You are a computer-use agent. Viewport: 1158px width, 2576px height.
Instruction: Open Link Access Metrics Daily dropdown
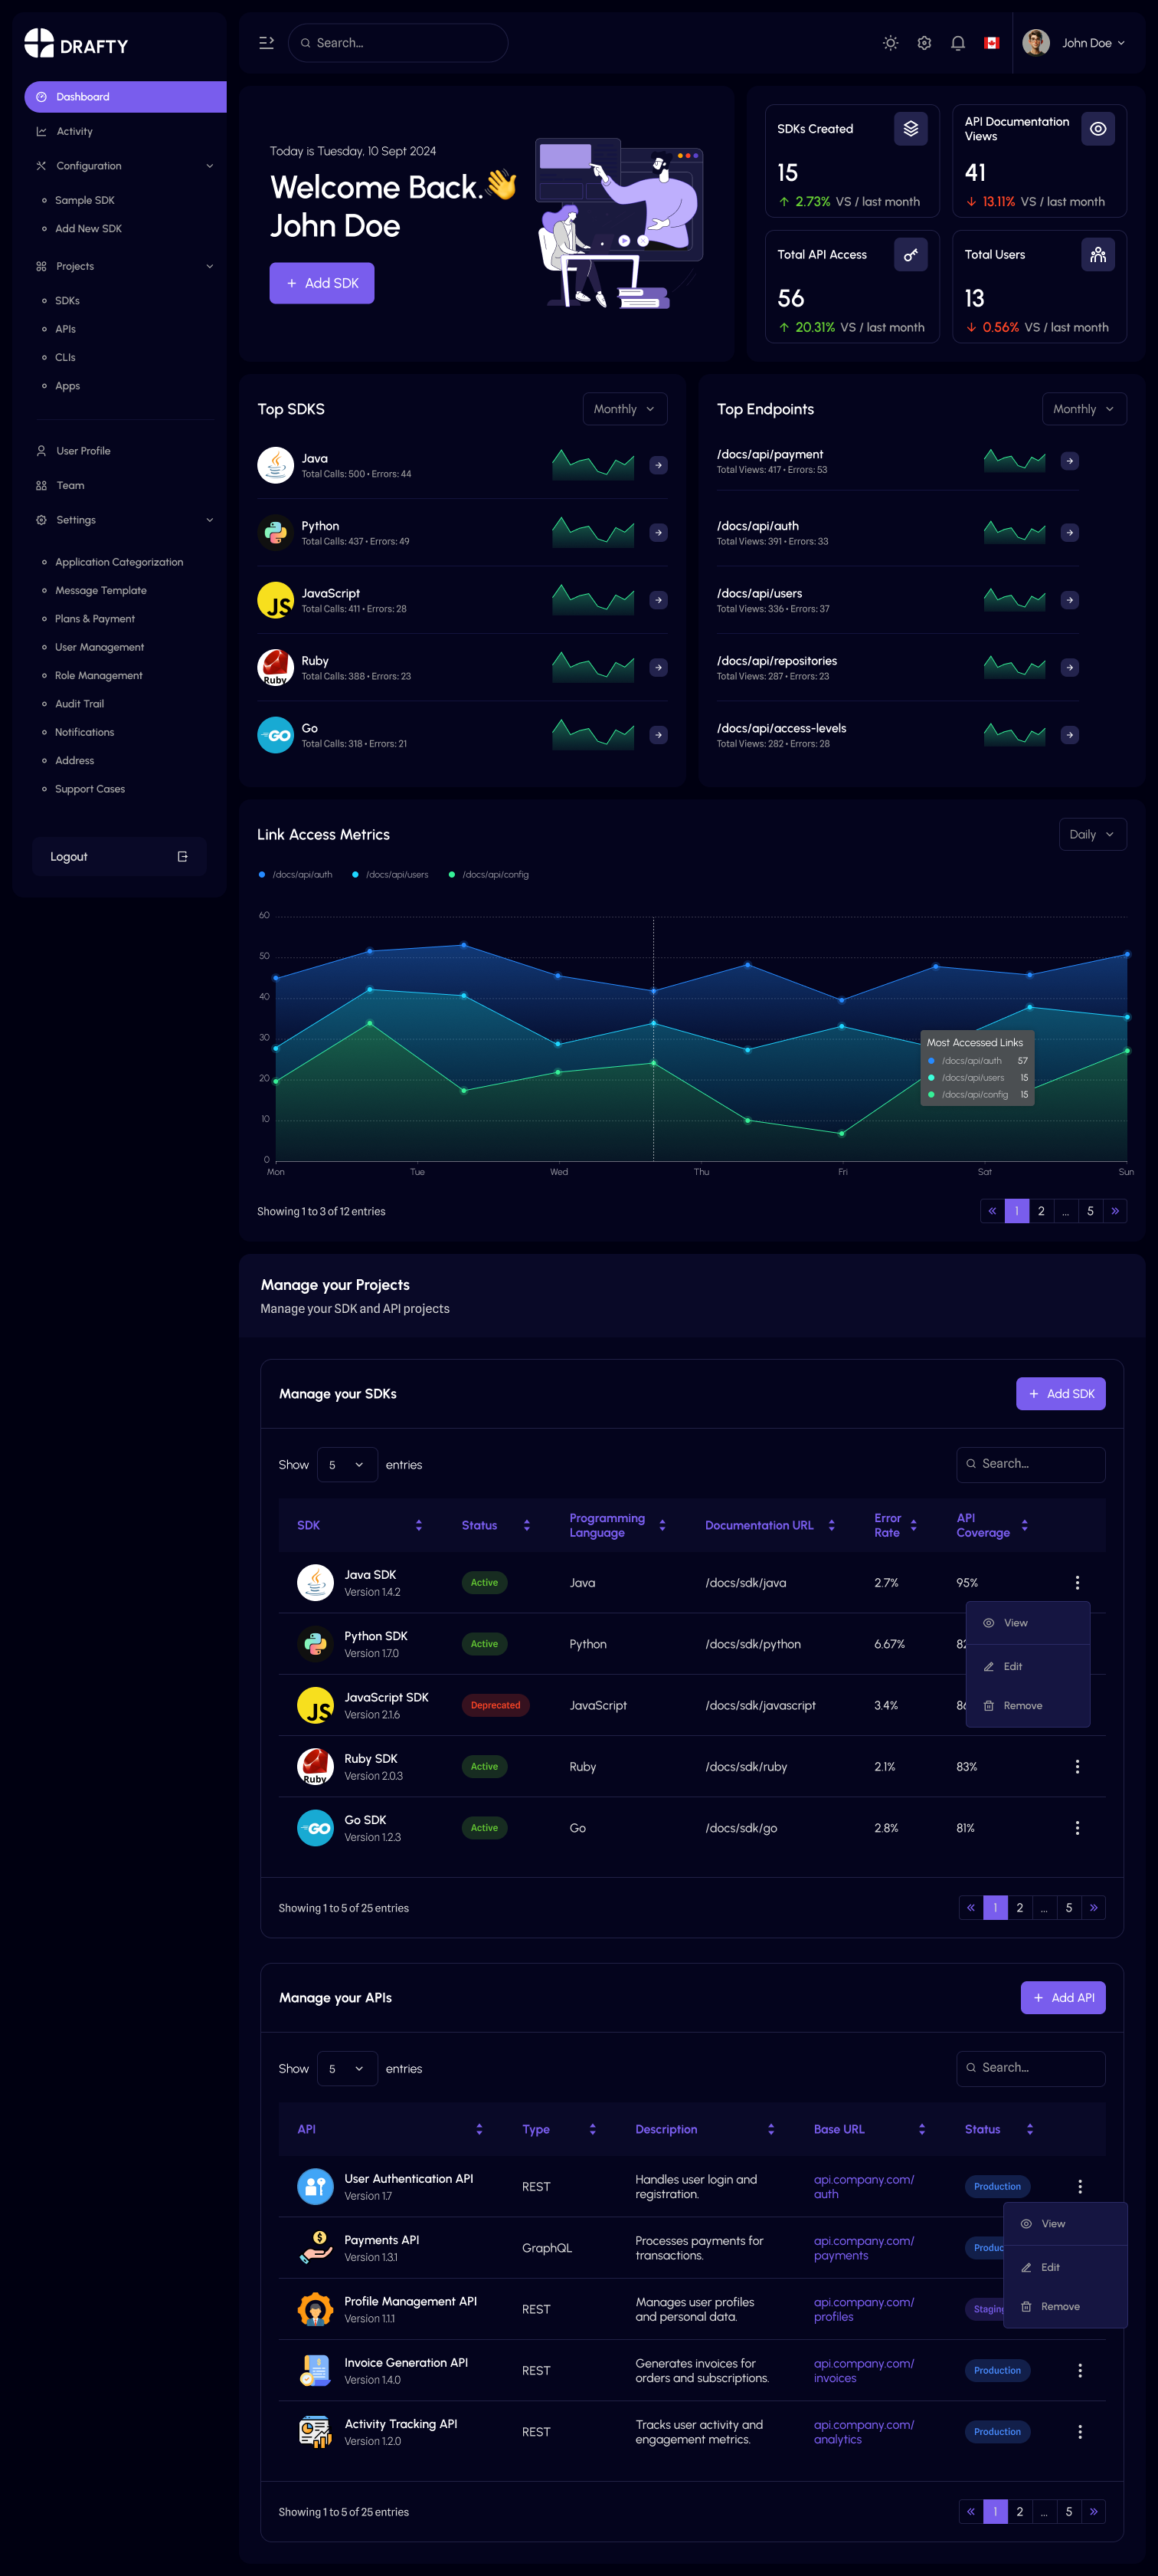[1091, 834]
